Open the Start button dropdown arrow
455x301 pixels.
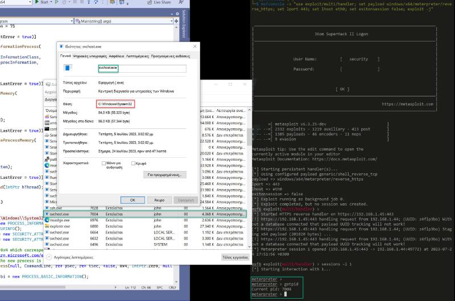(51, 2)
